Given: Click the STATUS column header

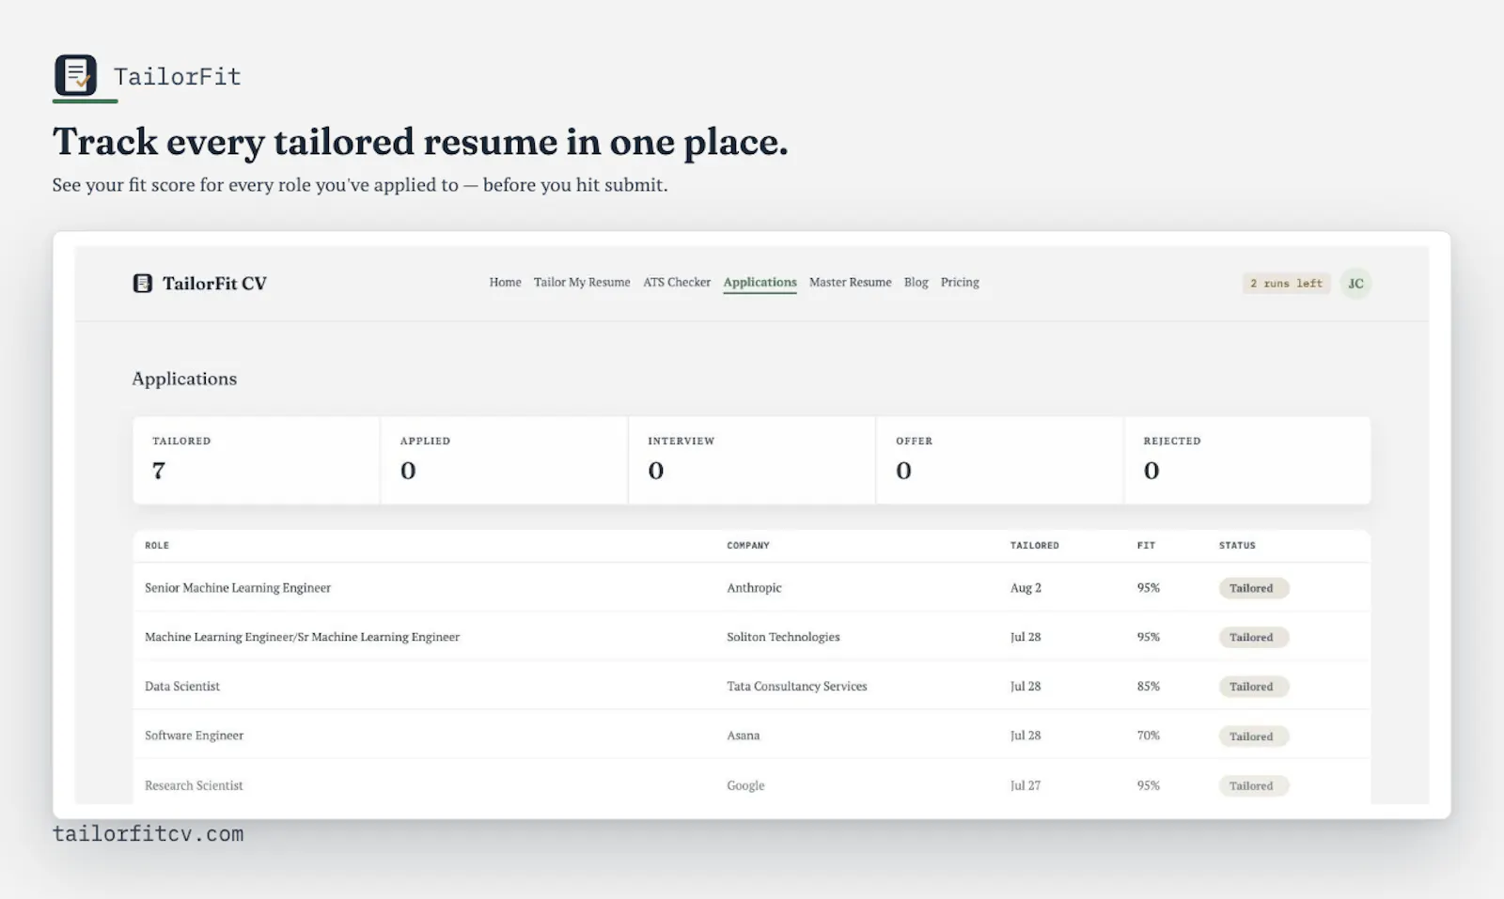Looking at the screenshot, I should (1237, 545).
